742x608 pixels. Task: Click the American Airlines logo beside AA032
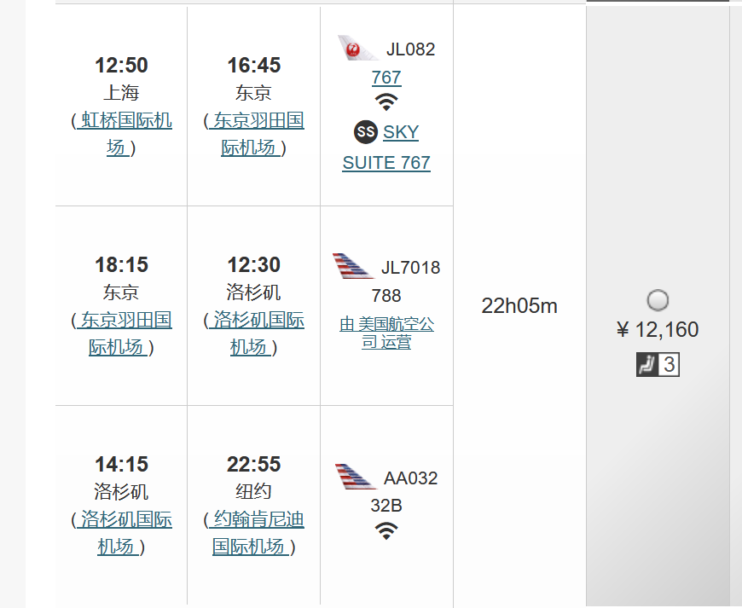356,477
